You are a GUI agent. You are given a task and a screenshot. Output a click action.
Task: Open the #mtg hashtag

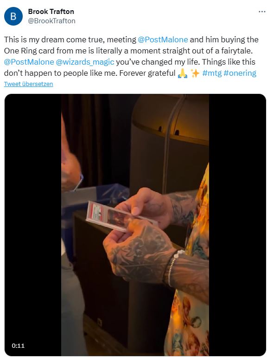[212, 73]
